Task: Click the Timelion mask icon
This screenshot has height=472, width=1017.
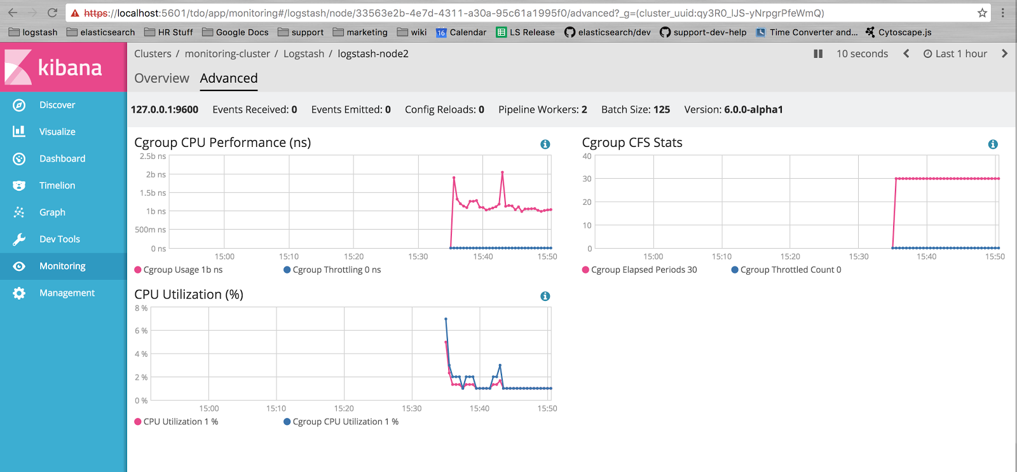Action: tap(19, 186)
